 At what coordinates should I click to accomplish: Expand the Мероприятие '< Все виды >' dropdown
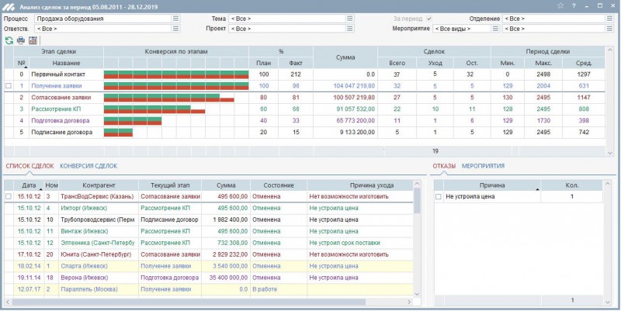(x=495, y=29)
